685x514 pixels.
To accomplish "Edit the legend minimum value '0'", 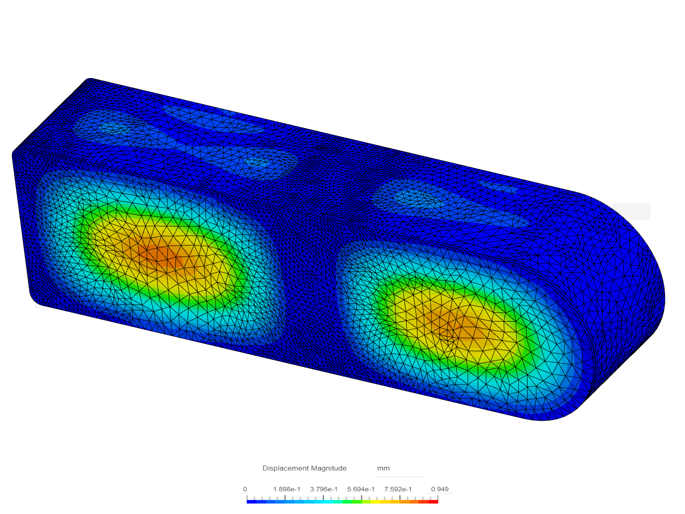I will [x=245, y=489].
